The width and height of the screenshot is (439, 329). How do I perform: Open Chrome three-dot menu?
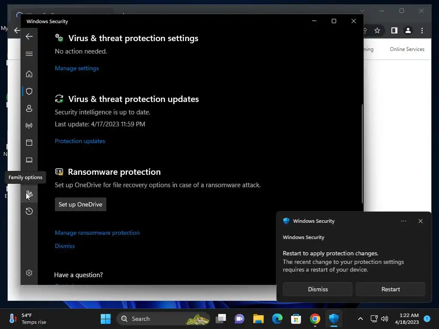[422, 30]
